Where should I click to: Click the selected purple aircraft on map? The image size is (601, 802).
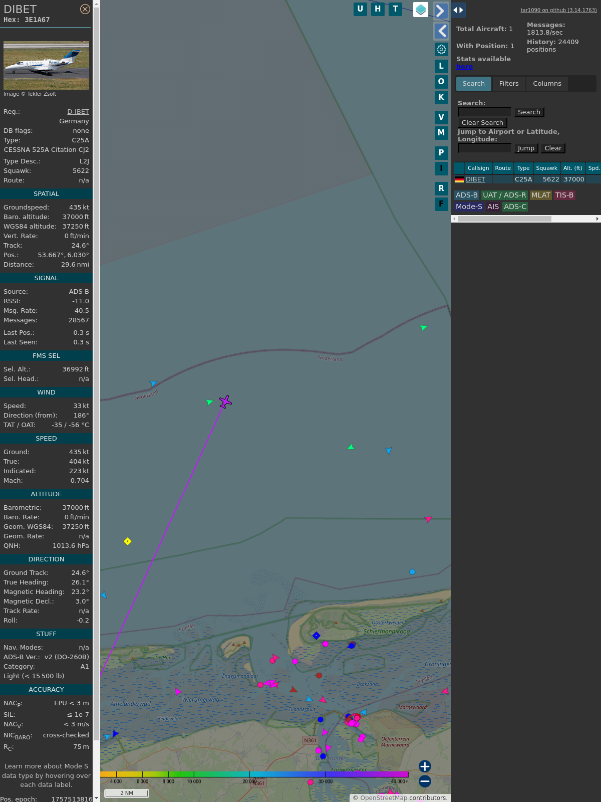coord(225,402)
